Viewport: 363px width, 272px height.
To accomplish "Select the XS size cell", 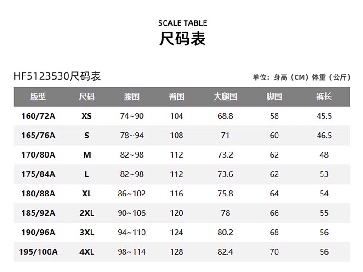I will point(87,116).
